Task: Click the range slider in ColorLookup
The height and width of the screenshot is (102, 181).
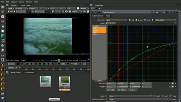Action: tap(145, 23)
